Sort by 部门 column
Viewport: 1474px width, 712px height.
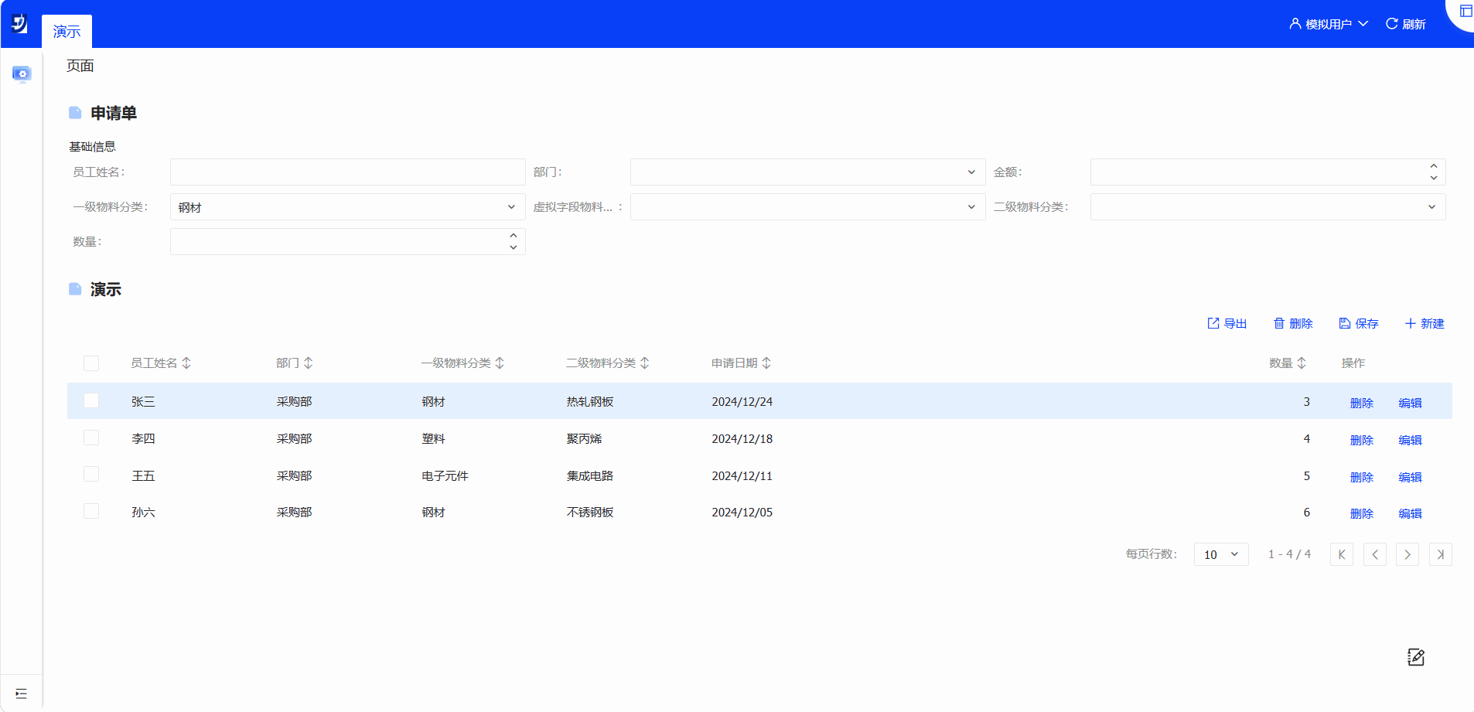pyautogui.click(x=309, y=363)
